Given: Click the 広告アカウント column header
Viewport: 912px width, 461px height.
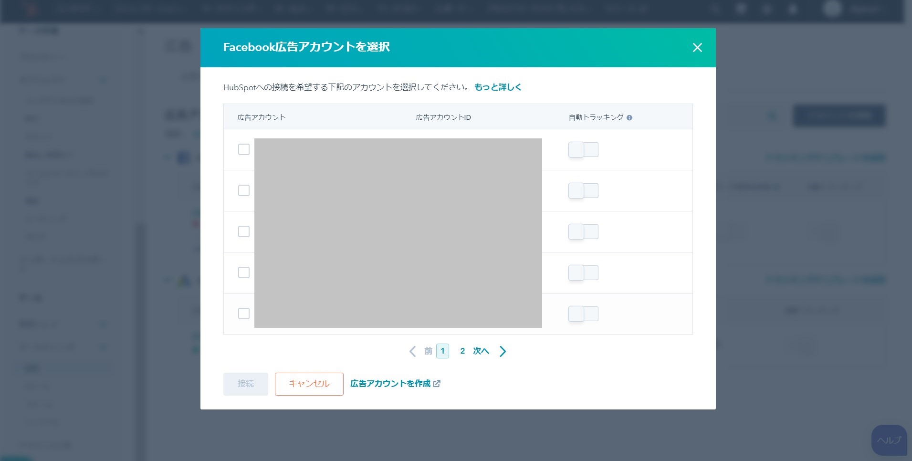Looking at the screenshot, I should [x=262, y=117].
